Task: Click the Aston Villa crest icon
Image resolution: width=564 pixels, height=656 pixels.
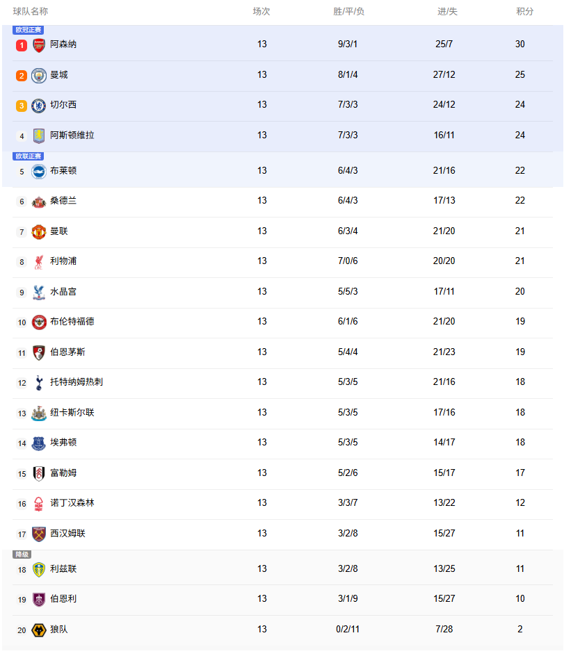Action: (x=39, y=136)
